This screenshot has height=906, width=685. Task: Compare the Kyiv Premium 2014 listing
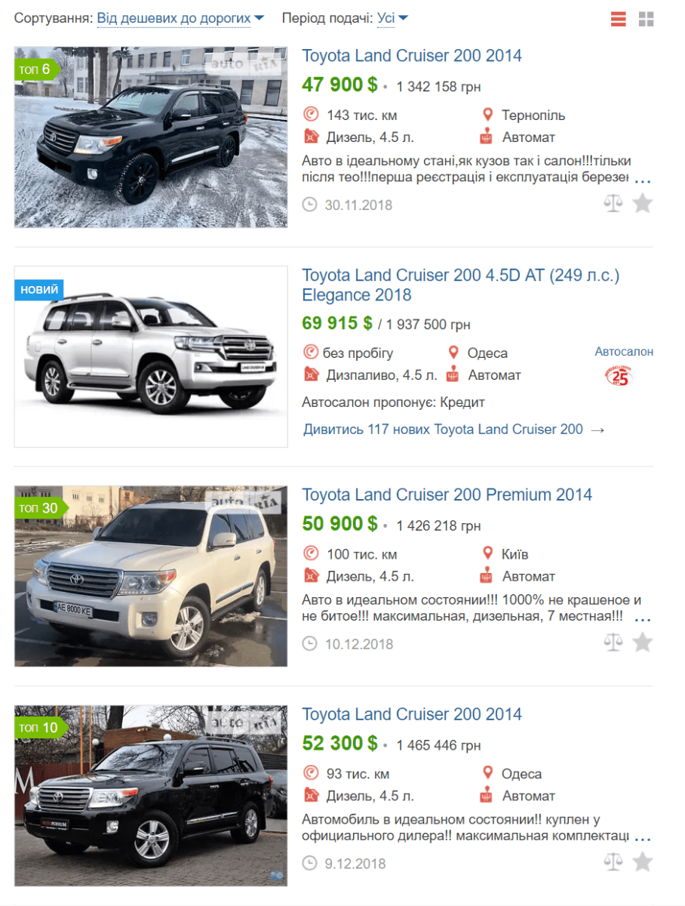pos(613,643)
